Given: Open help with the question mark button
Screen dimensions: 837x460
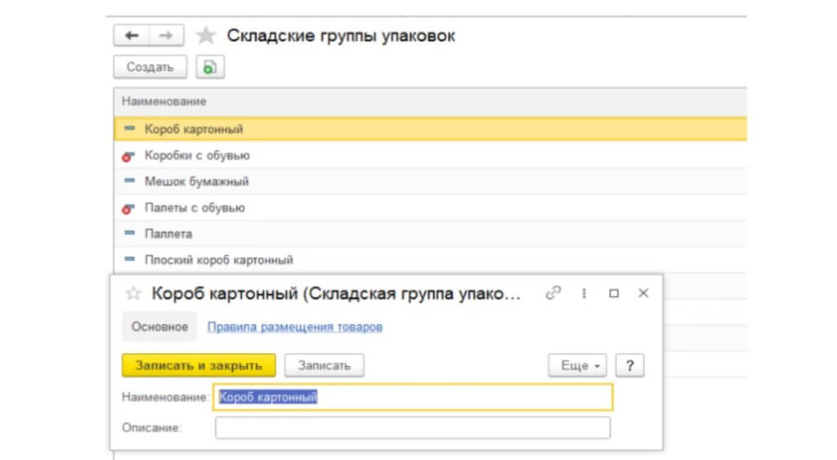Looking at the screenshot, I should 630,365.
